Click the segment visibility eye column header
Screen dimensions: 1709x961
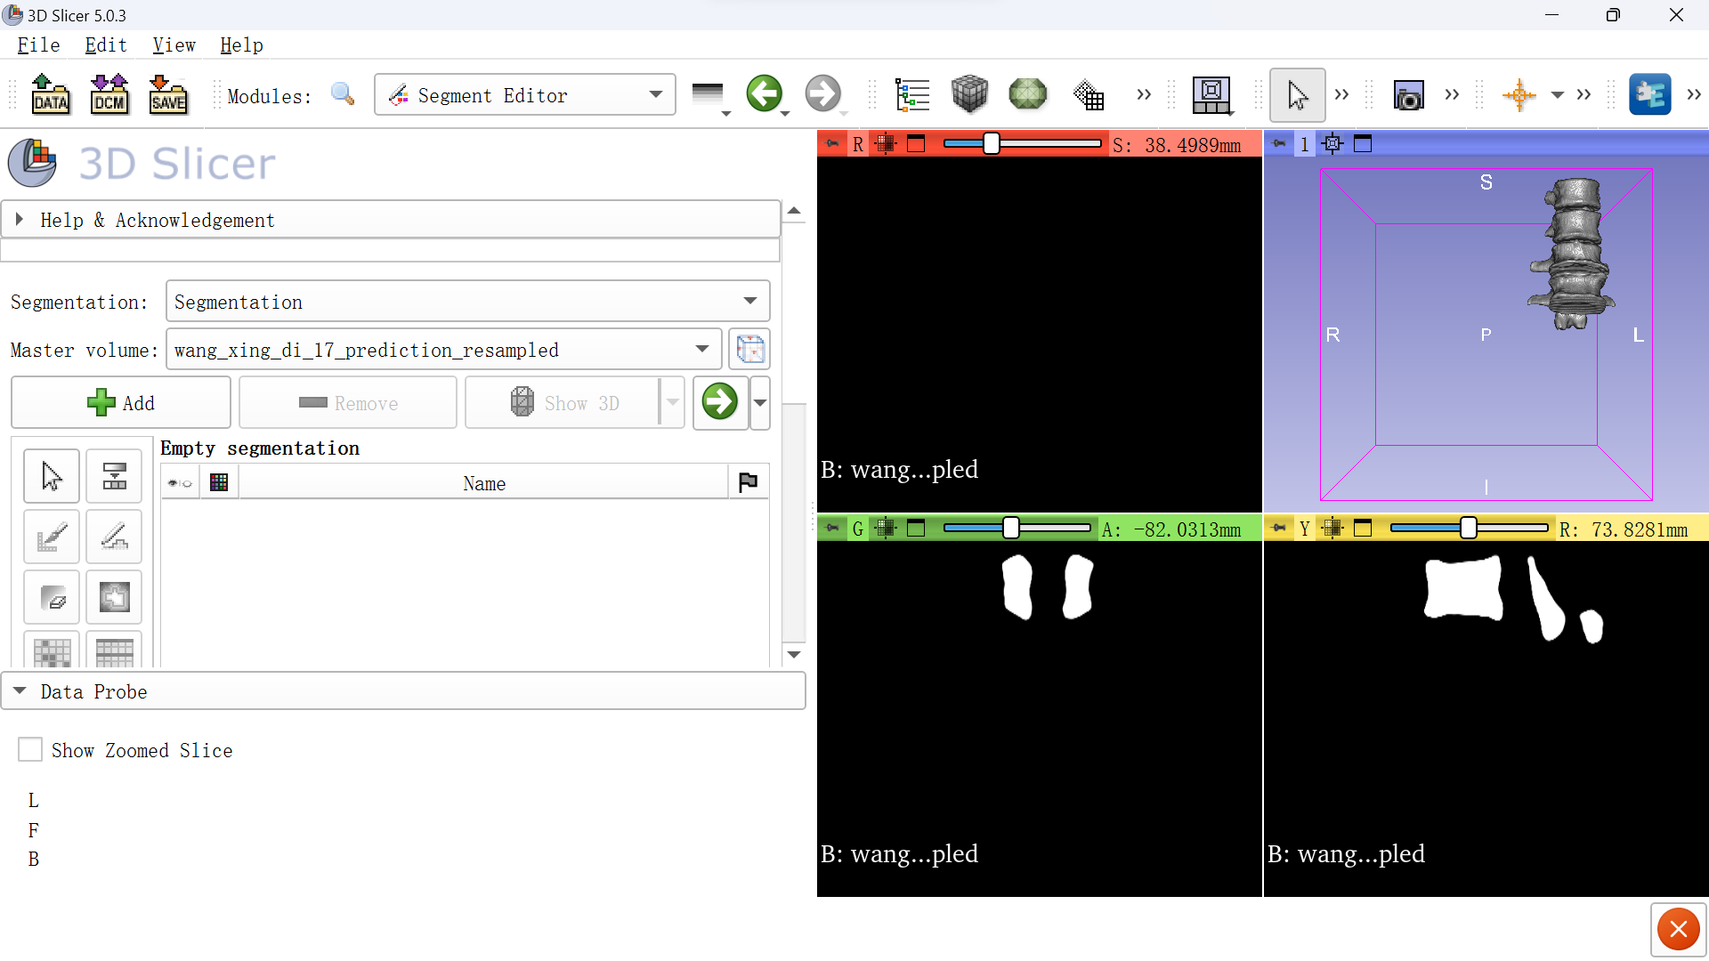coord(181,482)
